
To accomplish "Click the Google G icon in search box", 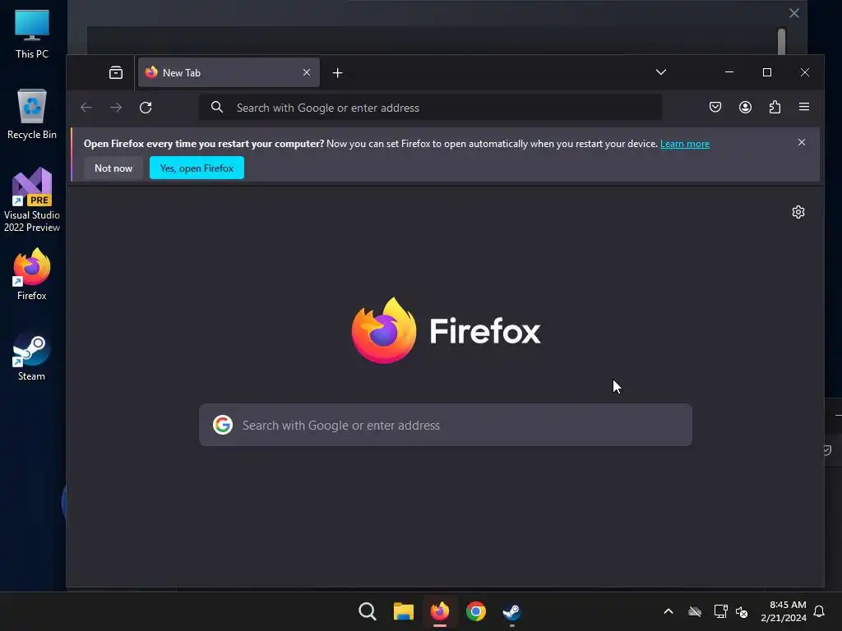I will [223, 425].
